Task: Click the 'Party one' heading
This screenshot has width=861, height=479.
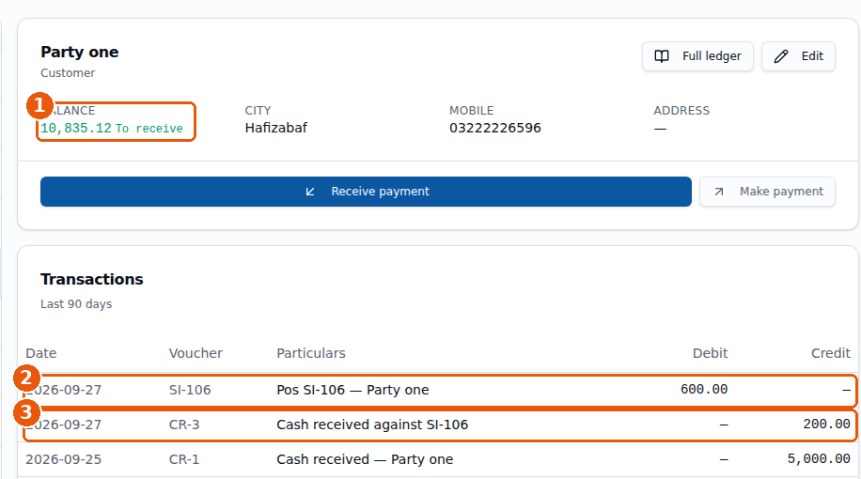Action: tap(80, 52)
